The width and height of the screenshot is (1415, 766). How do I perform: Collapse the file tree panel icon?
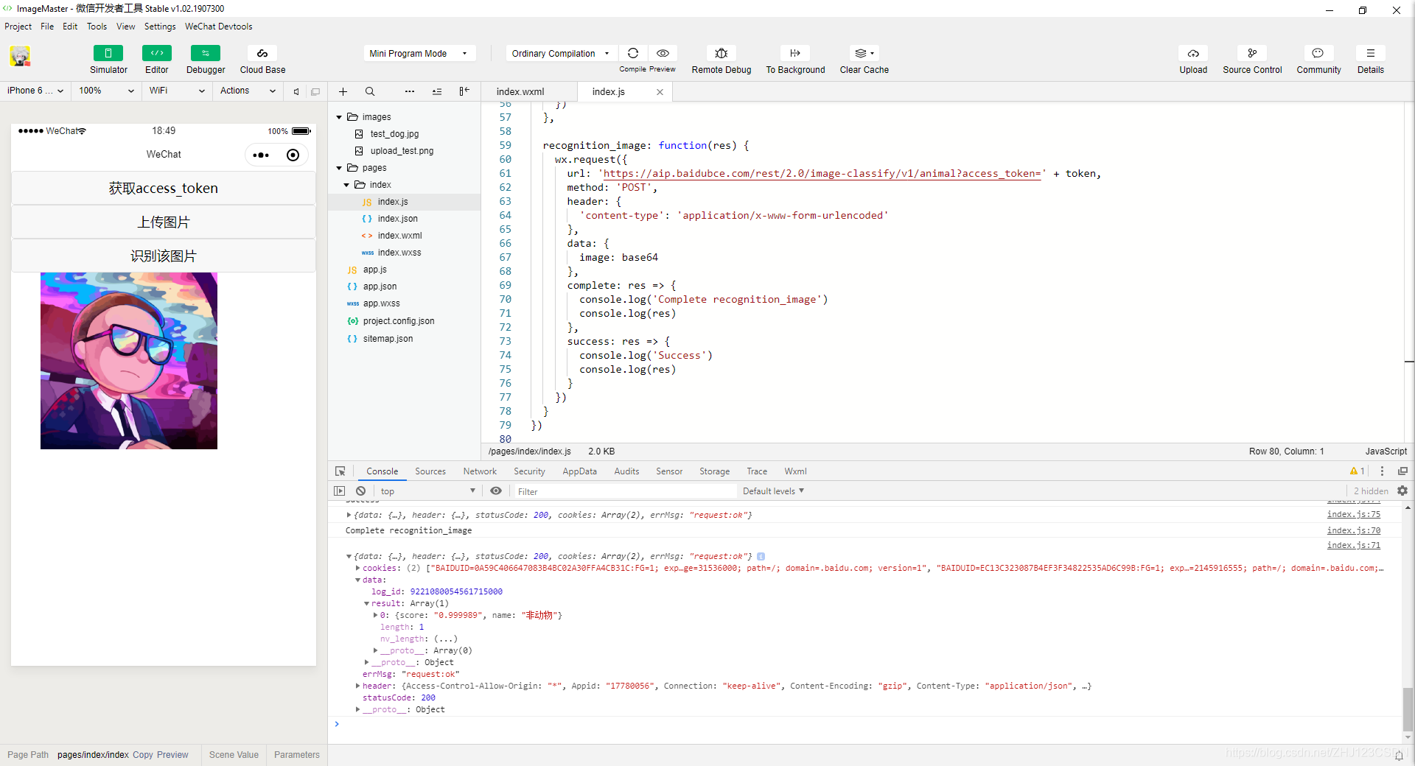[464, 91]
